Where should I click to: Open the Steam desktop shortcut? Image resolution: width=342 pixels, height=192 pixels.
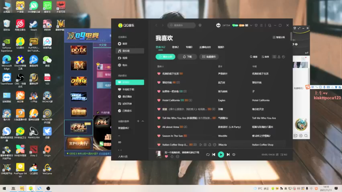(34, 25)
